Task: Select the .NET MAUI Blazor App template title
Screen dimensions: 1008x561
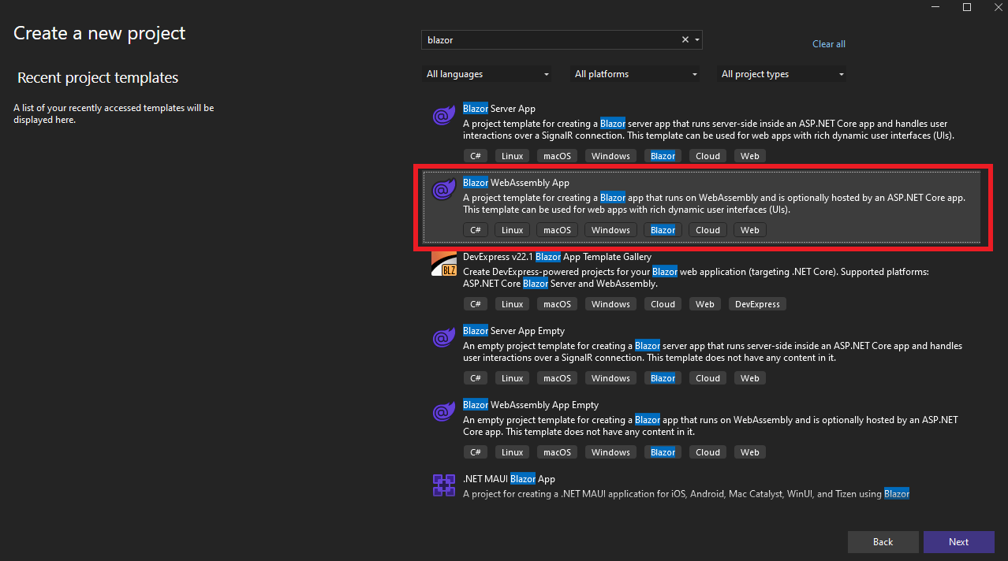Action: pyautogui.click(x=509, y=479)
